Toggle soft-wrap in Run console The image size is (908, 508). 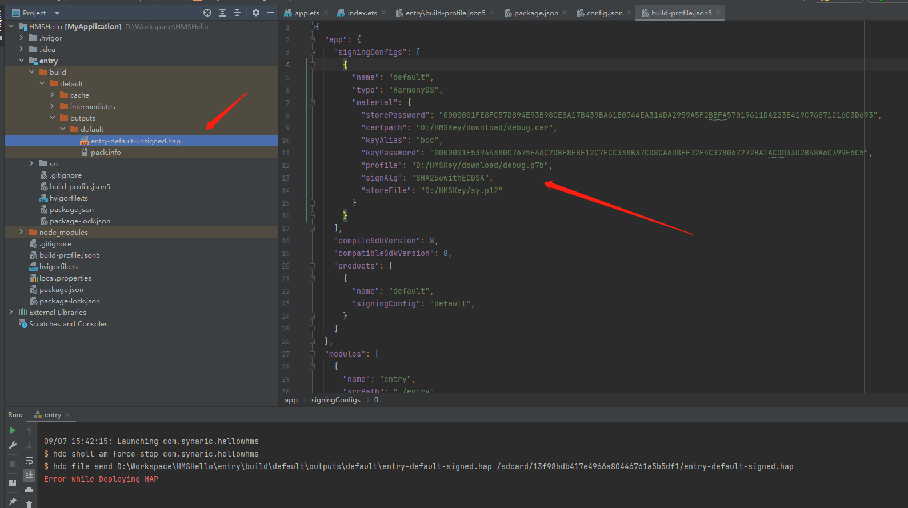point(29,461)
